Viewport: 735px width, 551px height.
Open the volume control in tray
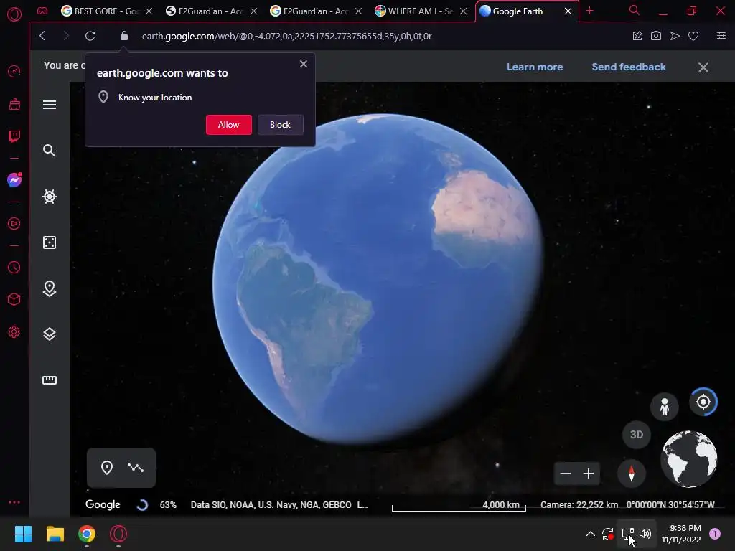(645, 534)
